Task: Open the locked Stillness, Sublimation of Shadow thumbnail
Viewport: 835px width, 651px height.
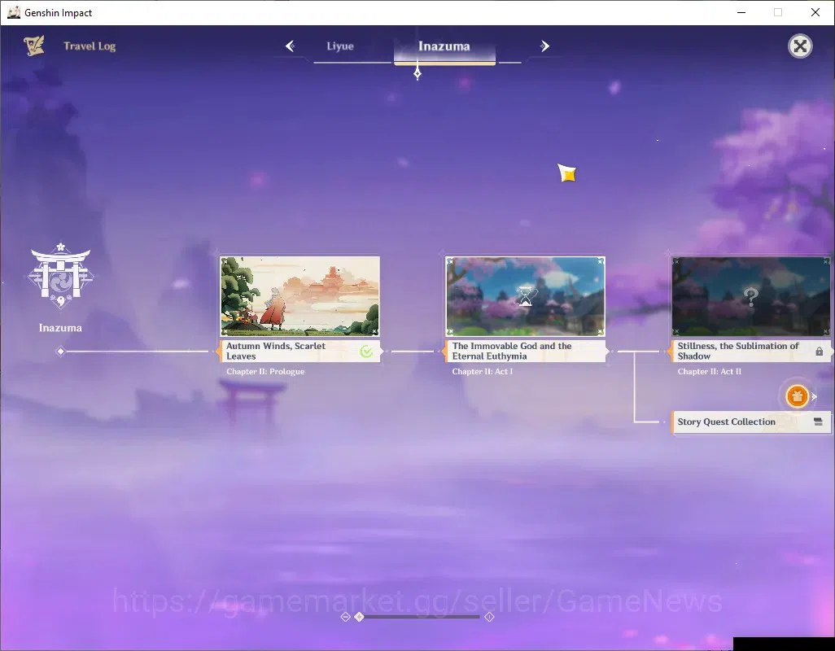Action: pos(751,296)
